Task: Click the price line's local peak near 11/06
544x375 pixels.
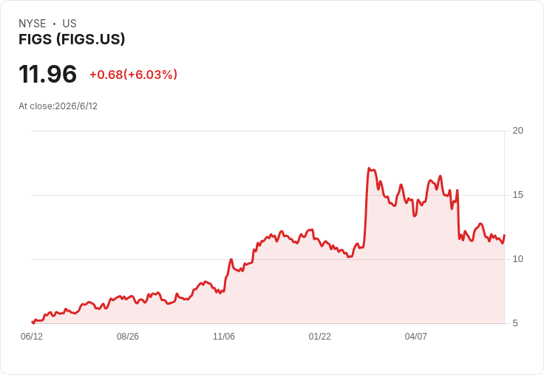Action: pos(231,259)
